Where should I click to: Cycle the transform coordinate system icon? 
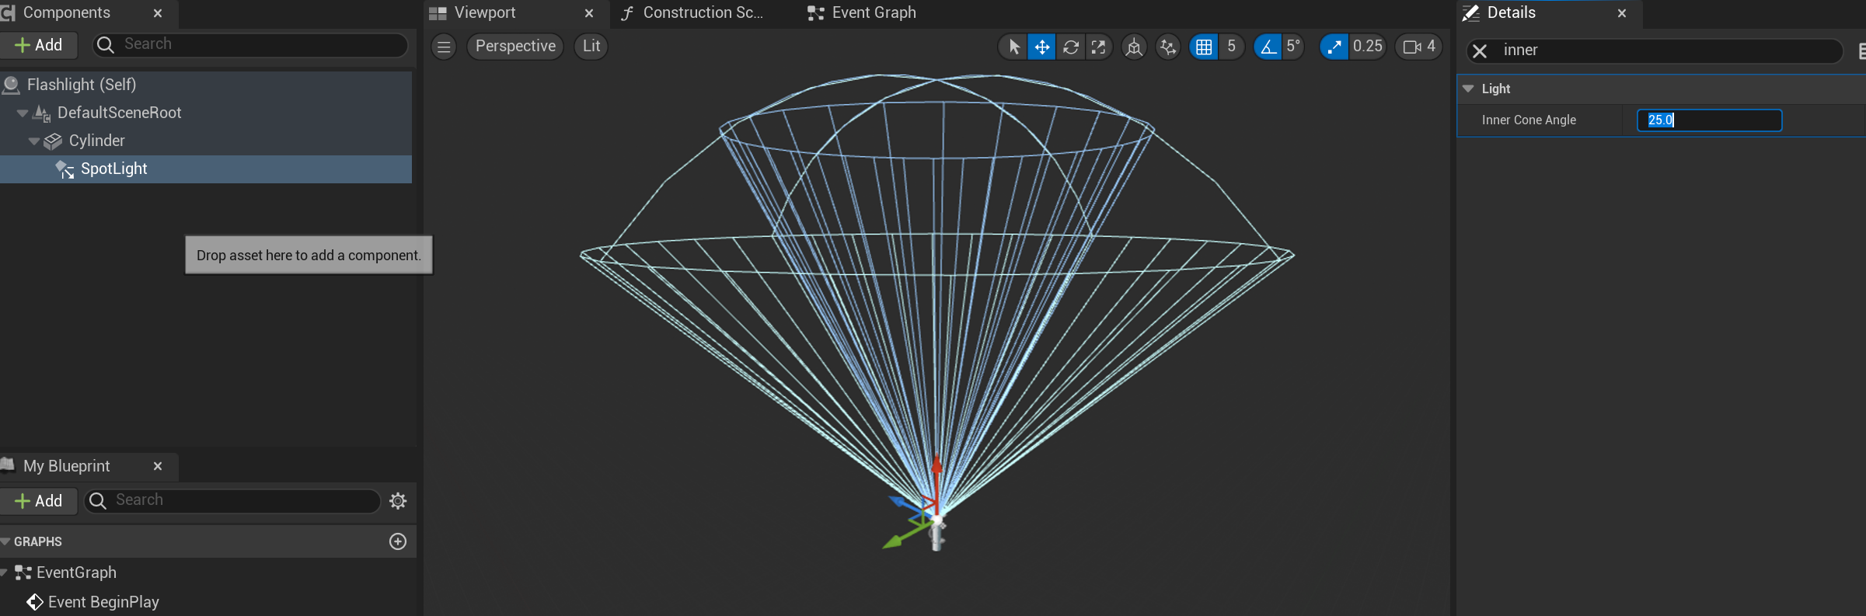click(x=1134, y=47)
